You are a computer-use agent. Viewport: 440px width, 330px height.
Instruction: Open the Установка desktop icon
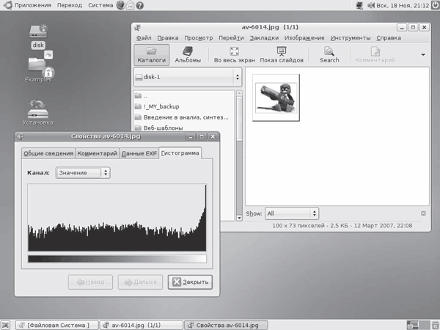point(38,111)
